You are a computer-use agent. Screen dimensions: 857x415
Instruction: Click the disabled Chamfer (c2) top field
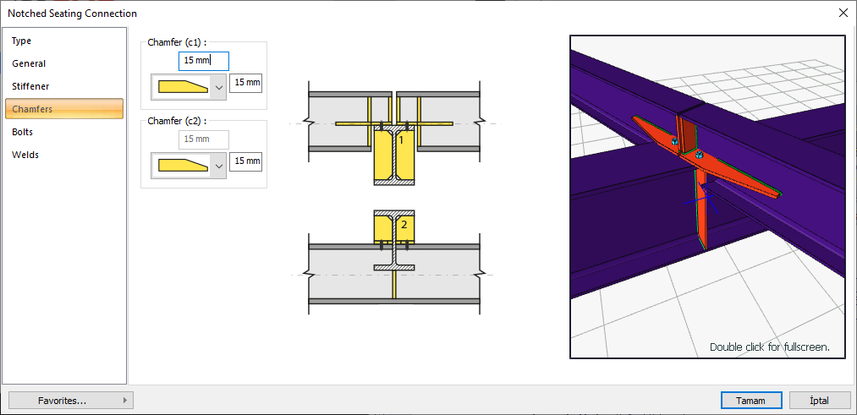coord(204,139)
